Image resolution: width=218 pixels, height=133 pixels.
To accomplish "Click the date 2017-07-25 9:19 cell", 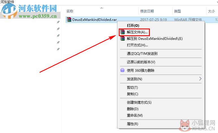I will pyautogui.click(x=153, y=19).
